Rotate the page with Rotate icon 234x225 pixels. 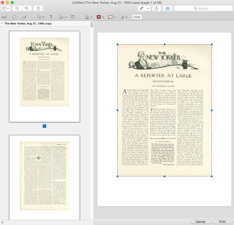pos(156,8)
